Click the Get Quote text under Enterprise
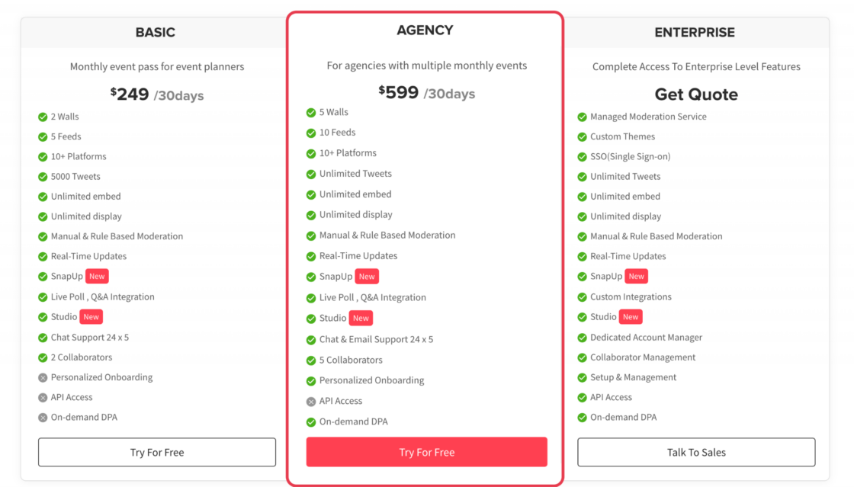Image resolution: width=854 pixels, height=487 pixels. (695, 94)
